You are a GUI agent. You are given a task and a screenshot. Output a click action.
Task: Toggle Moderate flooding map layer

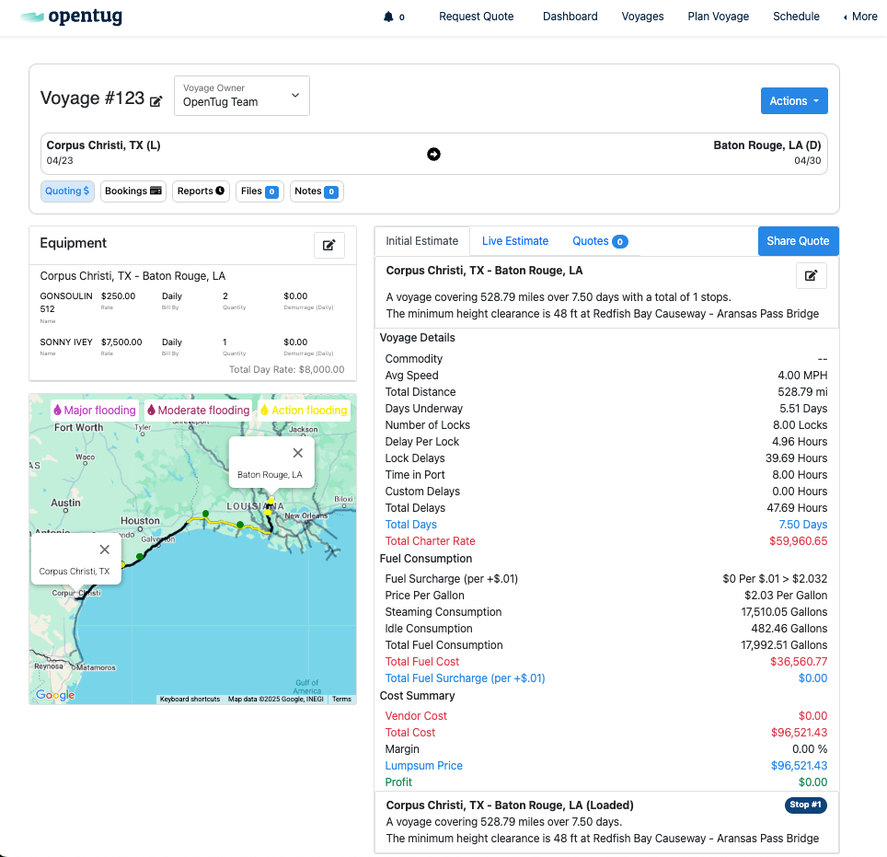pos(198,411)
